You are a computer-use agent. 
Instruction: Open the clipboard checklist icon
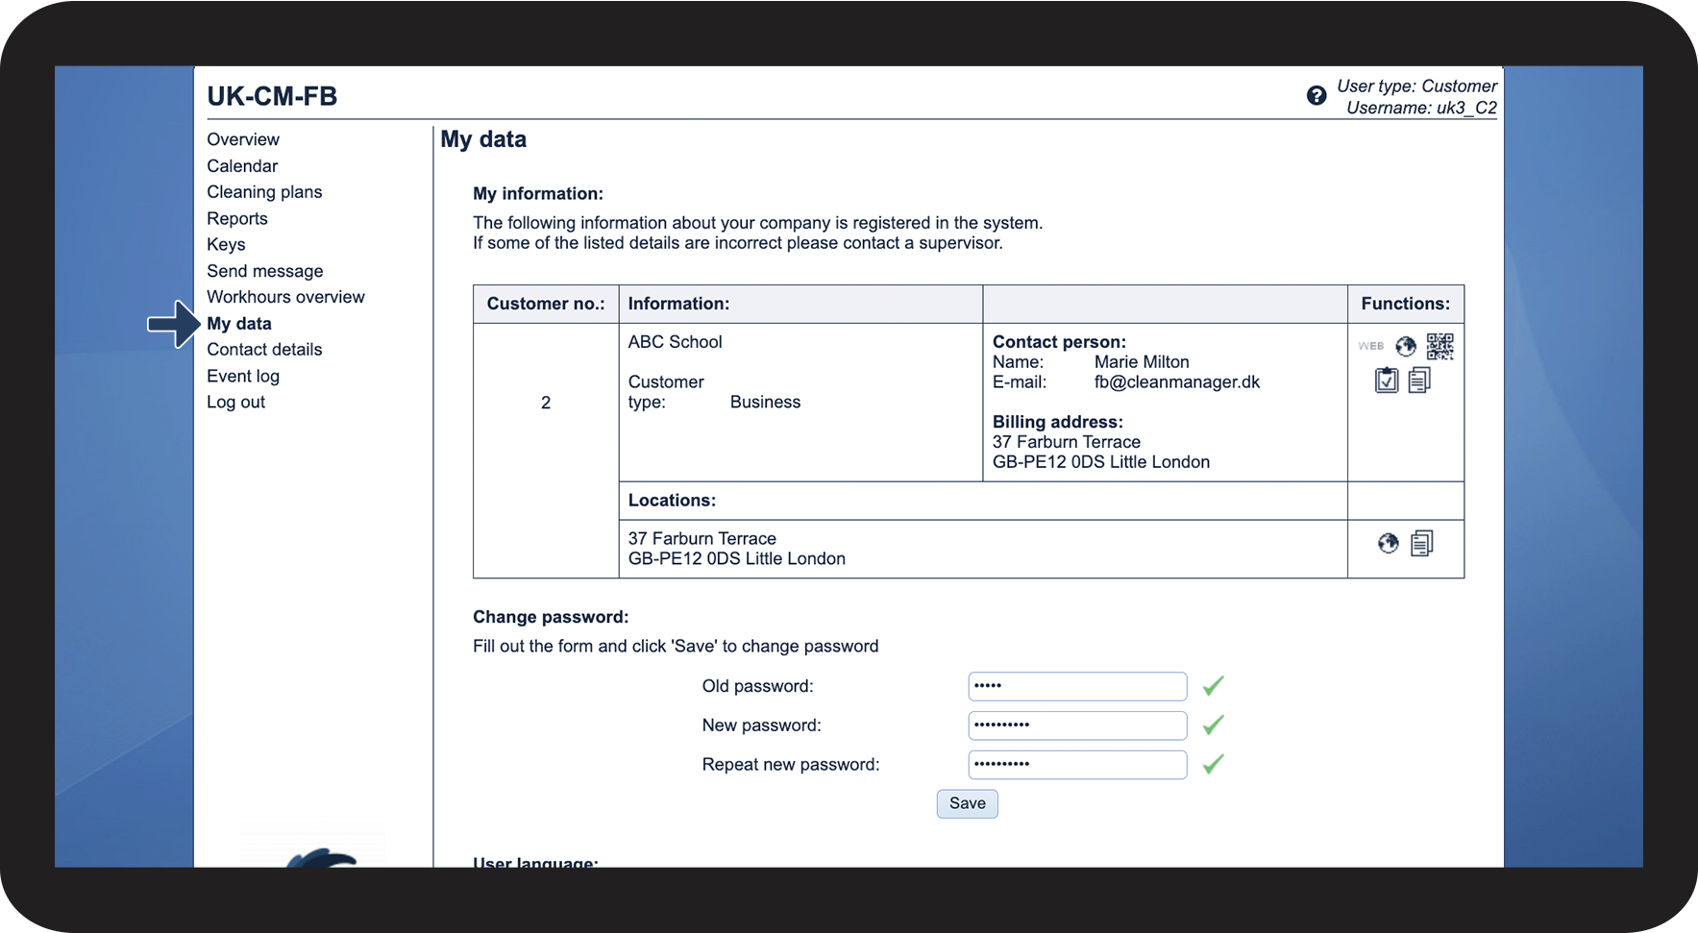click(1386, 381)
